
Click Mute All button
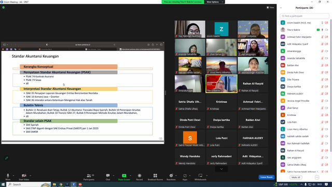coord(296,177)
